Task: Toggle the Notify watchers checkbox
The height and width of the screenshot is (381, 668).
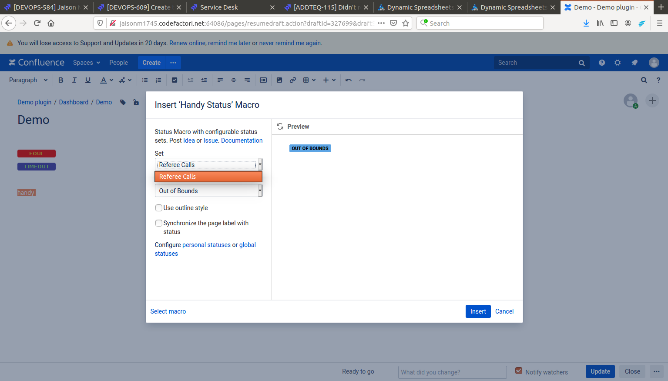Action: tap(519, 371)
